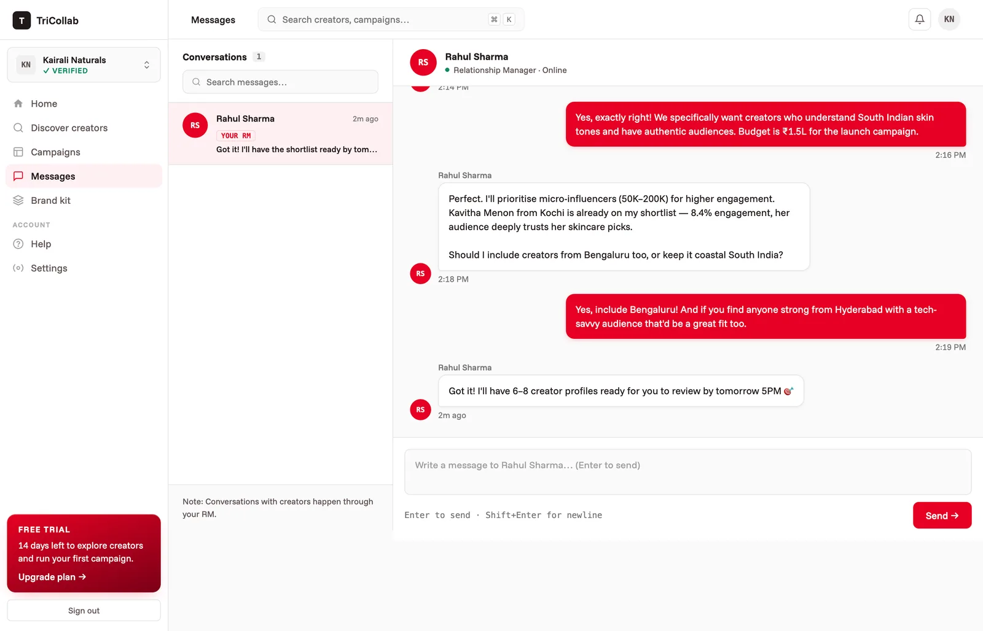The height and width of the screenshot is (631, 983).
Task: Sign out of the account
Action: (x=84, y=611)
